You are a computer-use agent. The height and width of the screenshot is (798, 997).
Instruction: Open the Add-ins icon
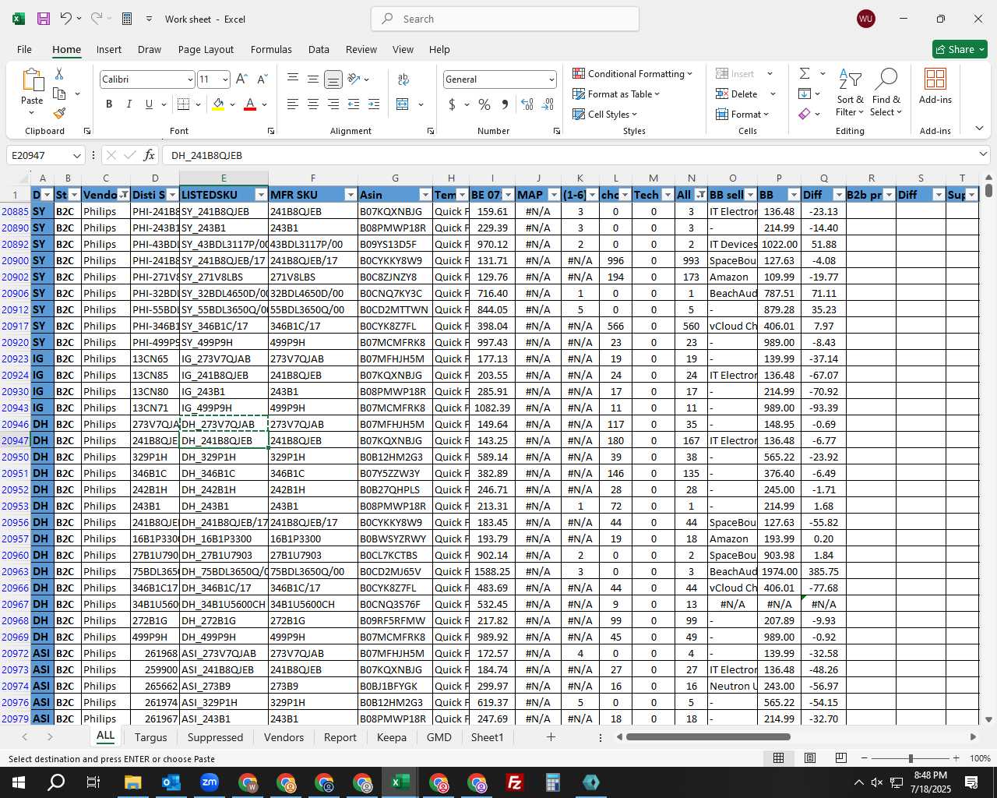coord(935,80)
